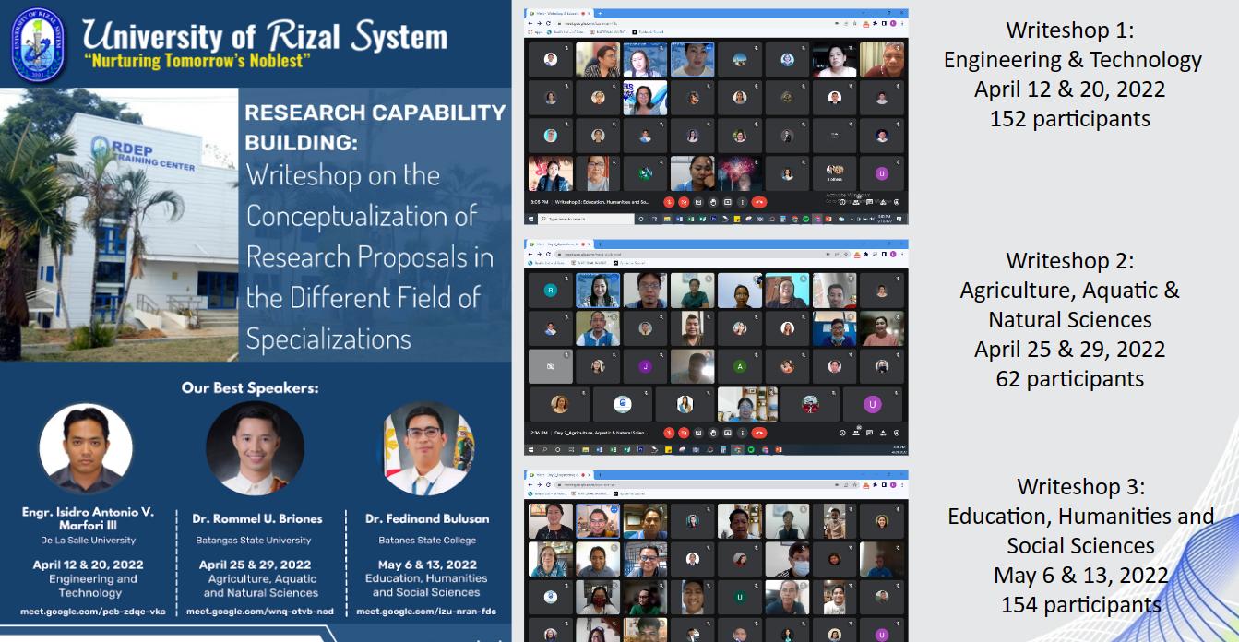Open Spotify from taskbar below Writeshop 3 Meet
The width and height of the screenshot is (1239, 642).
(x=806, y=219)
